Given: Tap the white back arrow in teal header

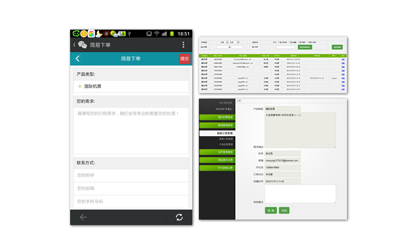Looking at the screenshot, I should [x=77, y=59].
